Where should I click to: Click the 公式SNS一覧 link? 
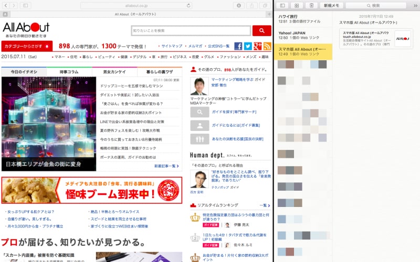[218, 46]
